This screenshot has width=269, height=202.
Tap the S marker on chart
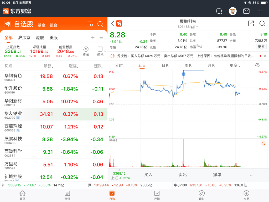[183, 74]
